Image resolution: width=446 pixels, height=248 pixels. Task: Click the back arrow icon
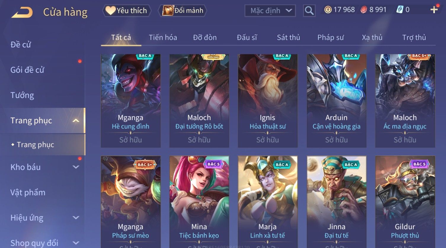tap(22, 12)
